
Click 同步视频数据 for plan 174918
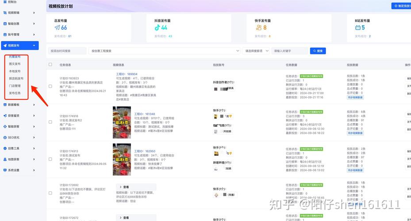click(x=355, y=133)
